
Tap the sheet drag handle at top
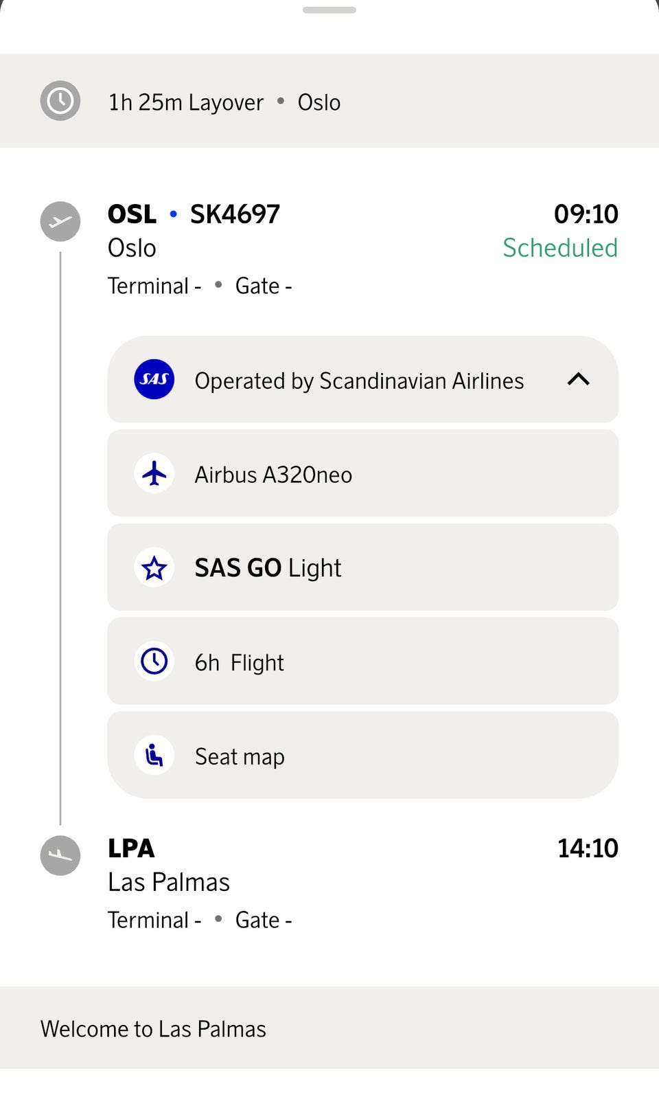coord(329,10)
